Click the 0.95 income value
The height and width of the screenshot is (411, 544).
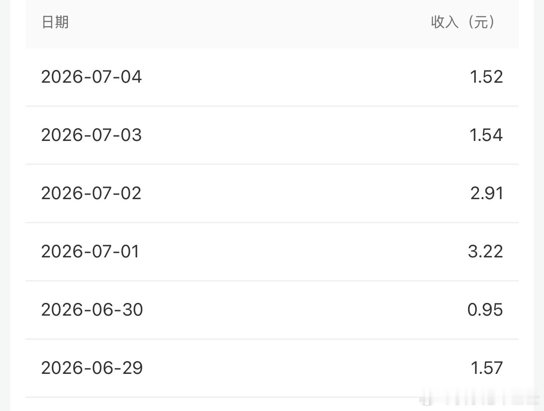[485, 310]
